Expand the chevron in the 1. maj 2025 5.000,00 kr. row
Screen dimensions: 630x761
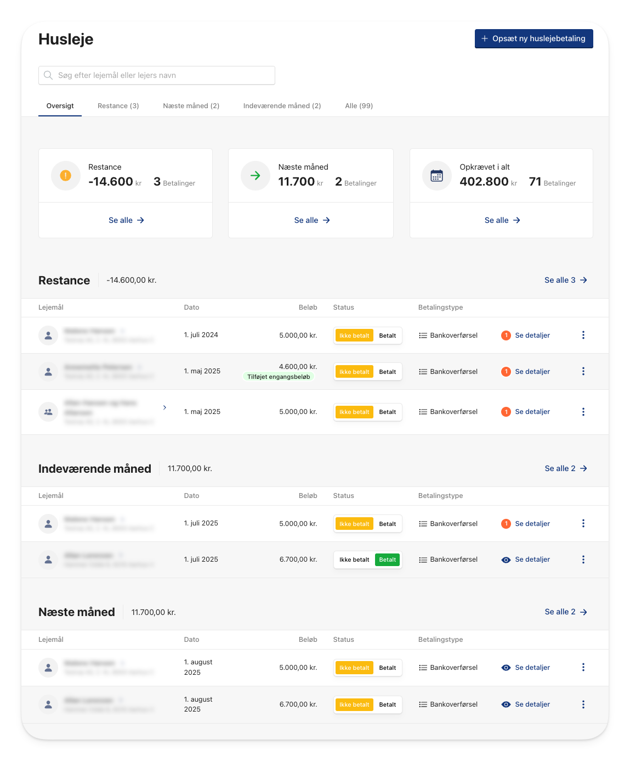coord(164,407)
